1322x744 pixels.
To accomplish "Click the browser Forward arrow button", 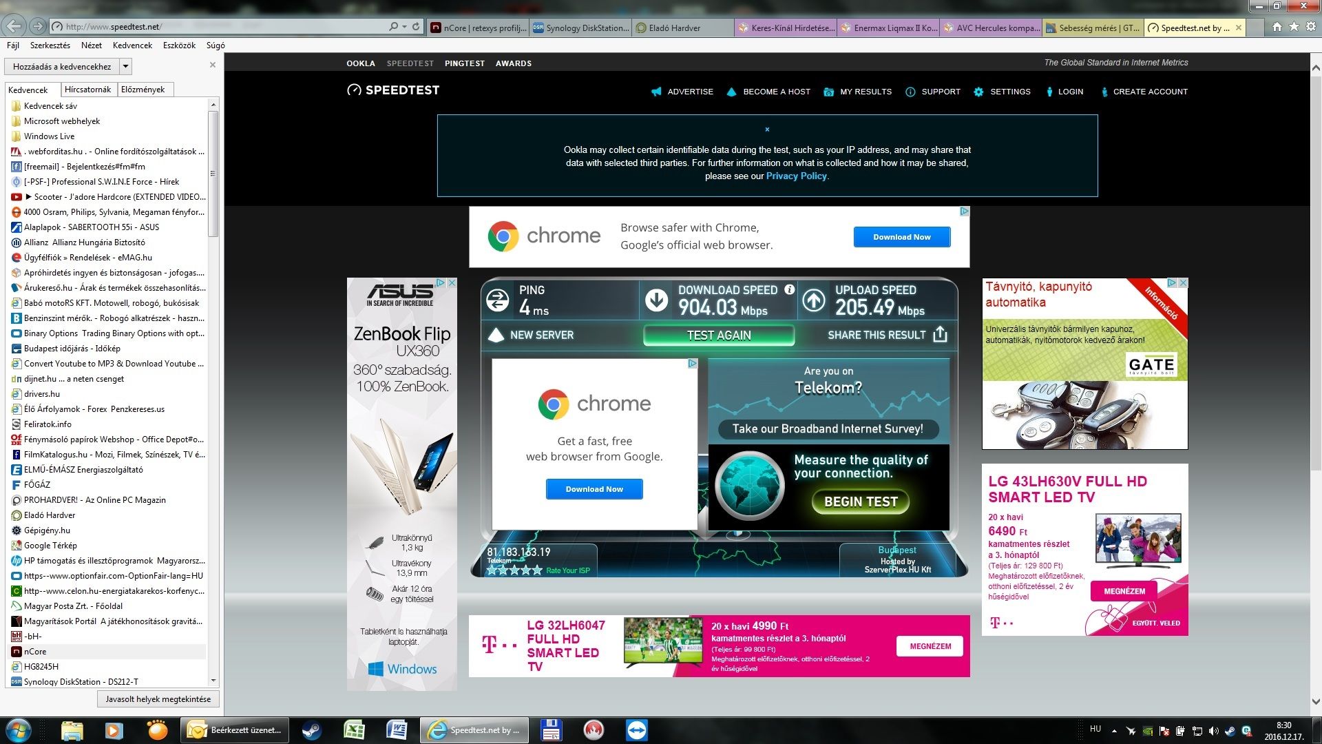I will [38, 26].
